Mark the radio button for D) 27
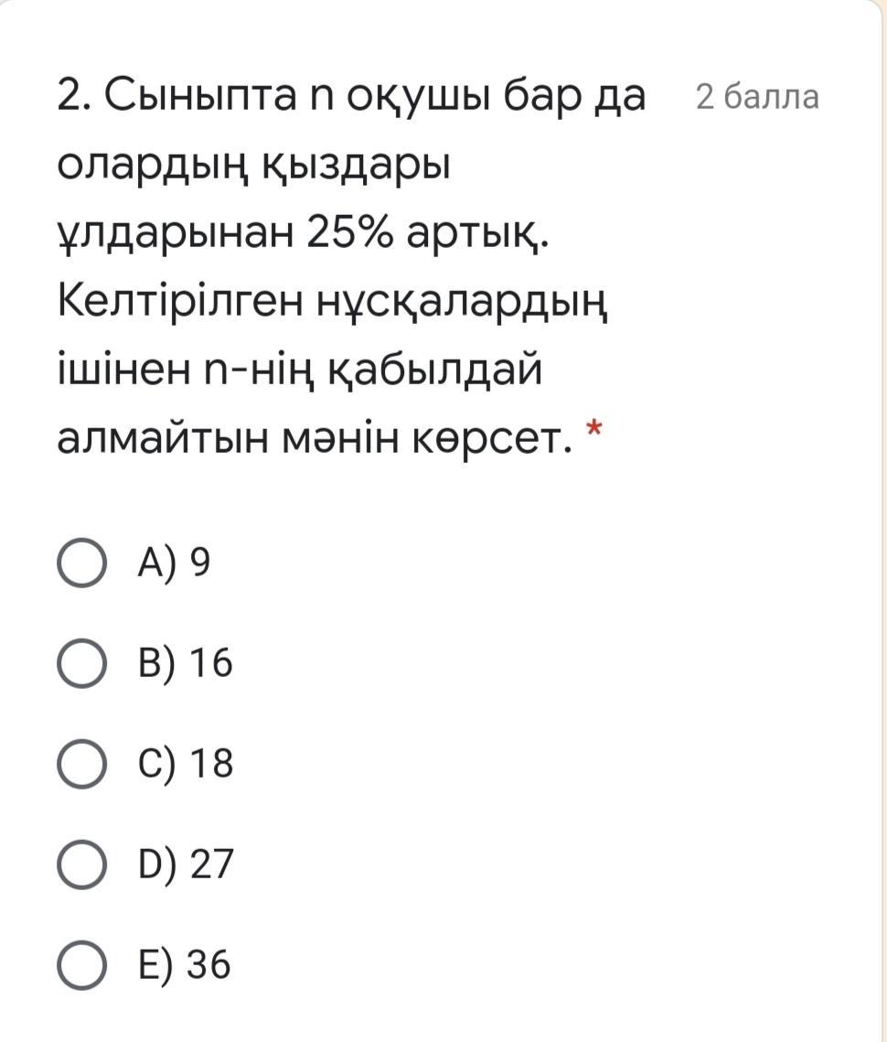Image resolution: width=887 pixels, height=1042 pixels. point(80,865)
